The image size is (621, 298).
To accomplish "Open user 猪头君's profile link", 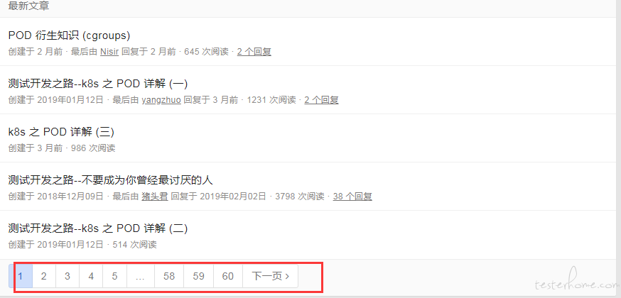I will tap(155, 197).
